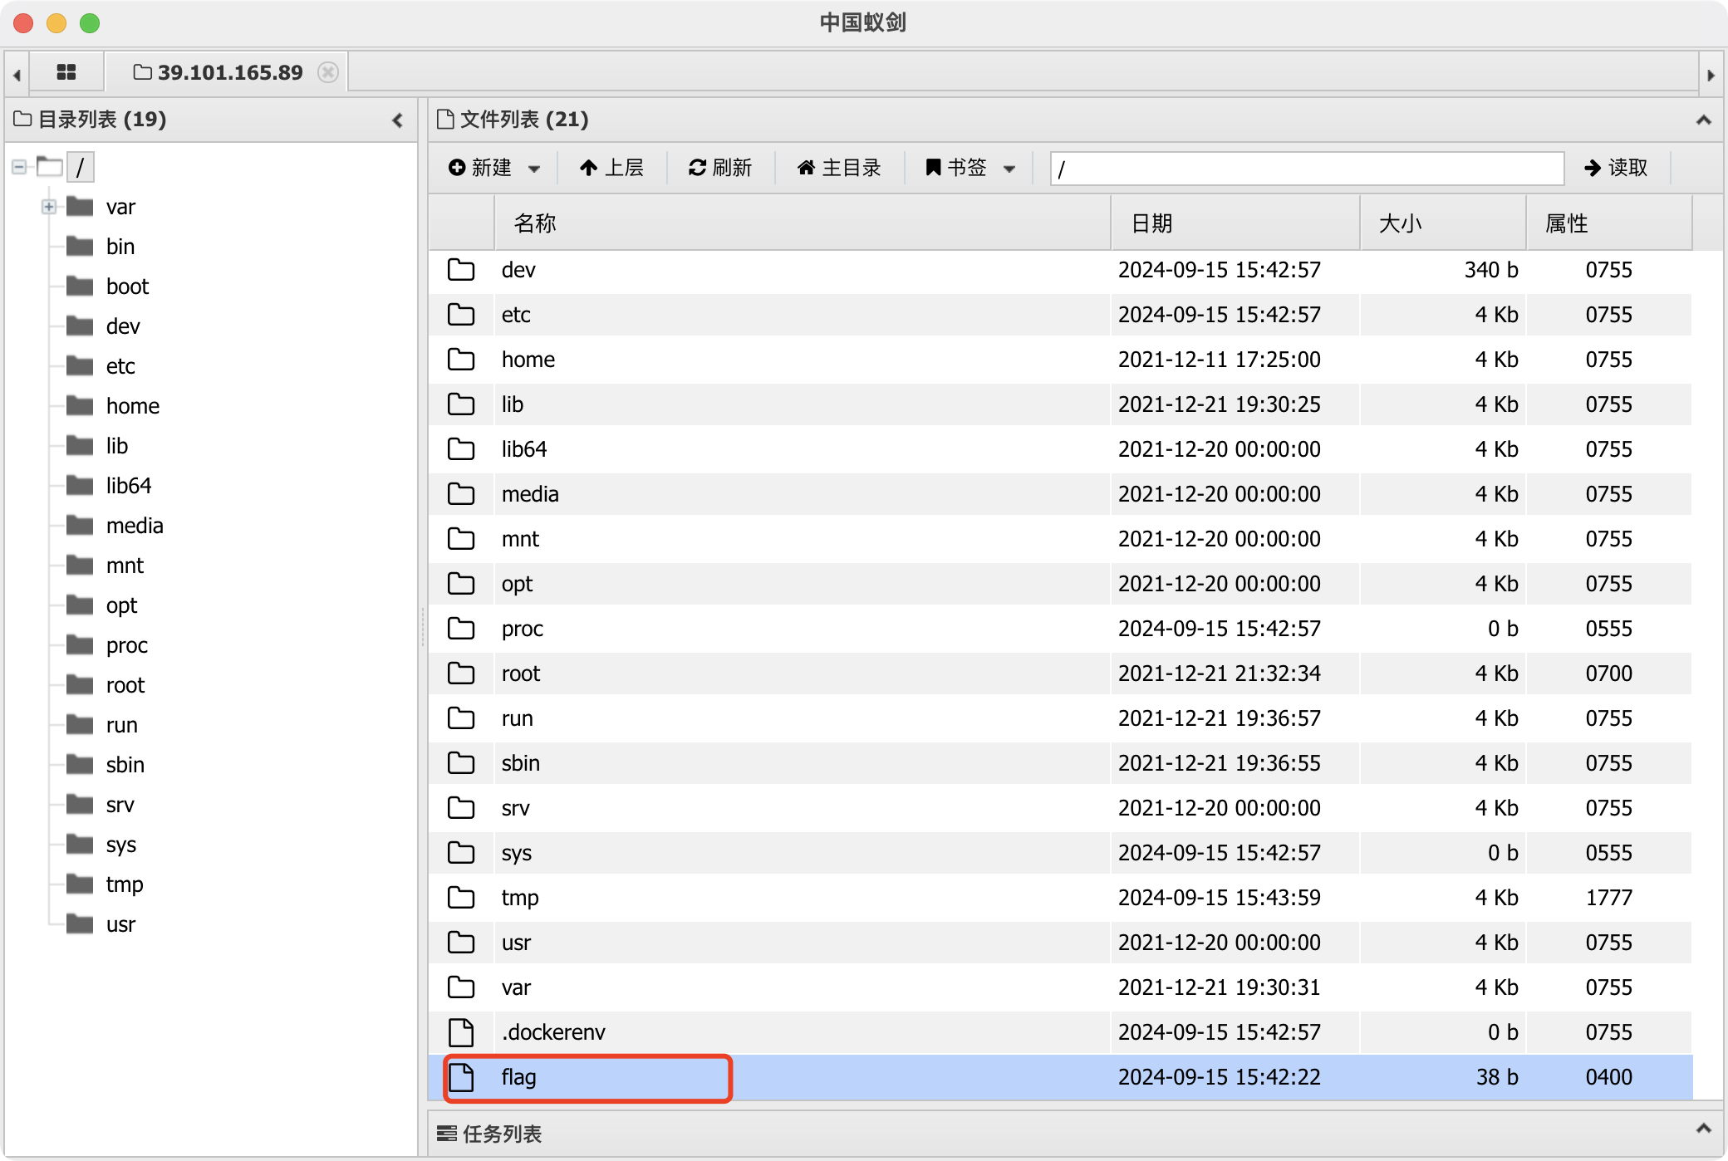Image resolution: width=1728 pixels, height=1161 pixels.
Task: Click the path input field
Action: tap(1306, 169)
